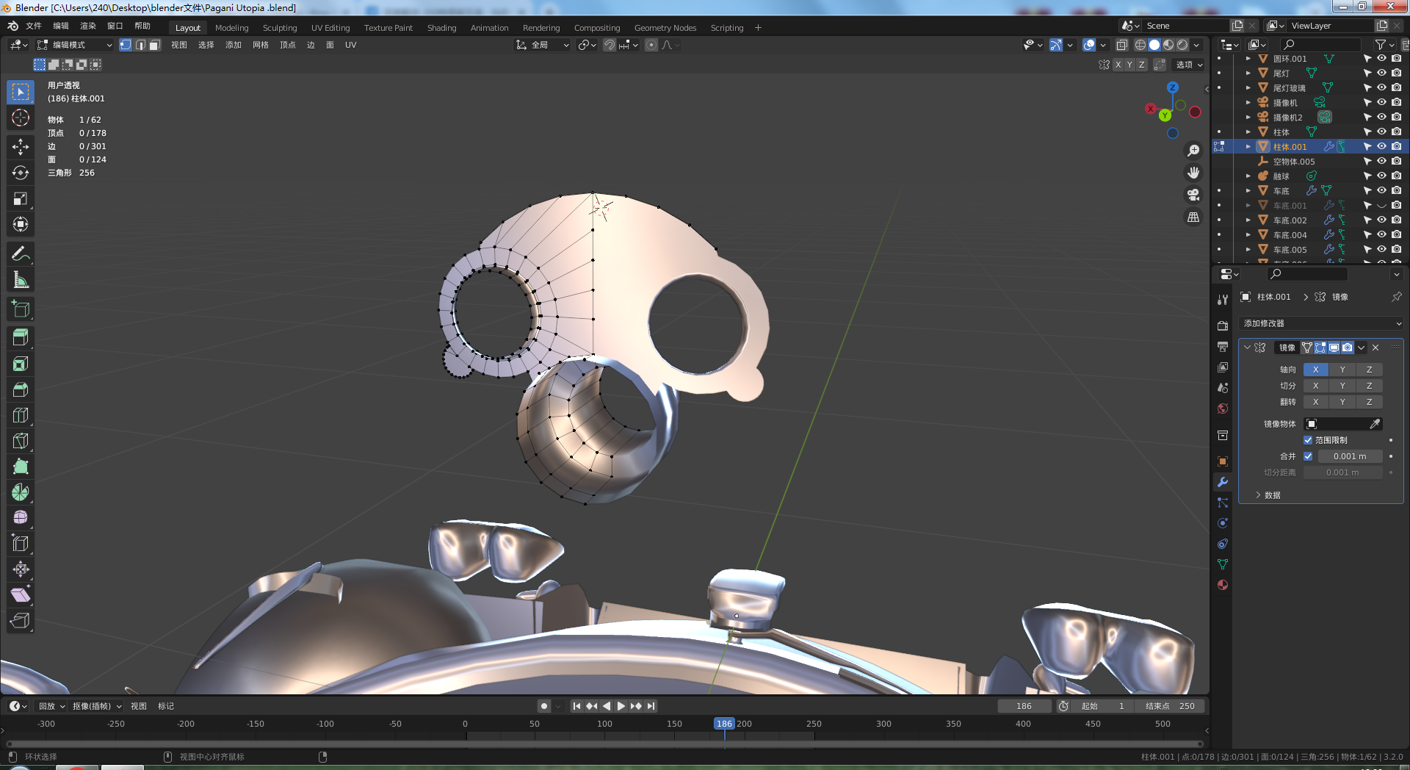Switch to the Shading workspace tab
The height and width of the screenshot is (770, 1410).
(442, 28)
